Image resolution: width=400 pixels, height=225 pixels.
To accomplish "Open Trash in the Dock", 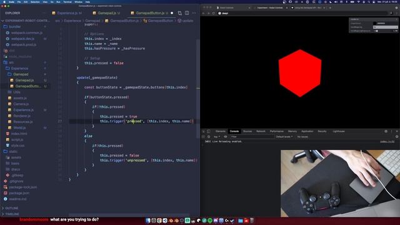I will click(252, 221).
